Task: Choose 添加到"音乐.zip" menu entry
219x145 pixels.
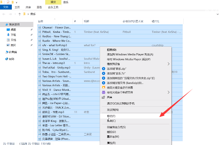Action: (136, 69)
